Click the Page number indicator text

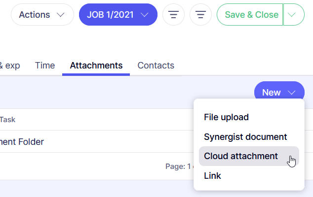[178, 166]
